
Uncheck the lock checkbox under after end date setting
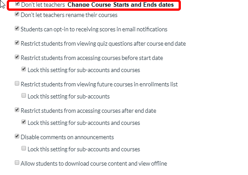coord(24,122)
